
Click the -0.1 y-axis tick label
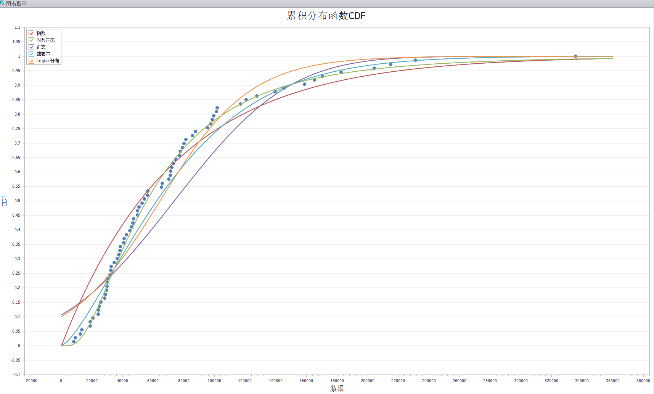16,375
